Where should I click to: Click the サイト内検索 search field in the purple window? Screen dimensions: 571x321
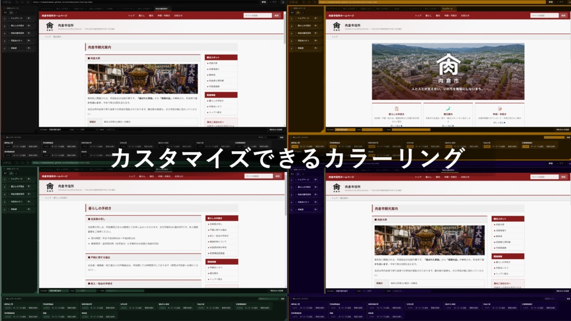point(544,177)
